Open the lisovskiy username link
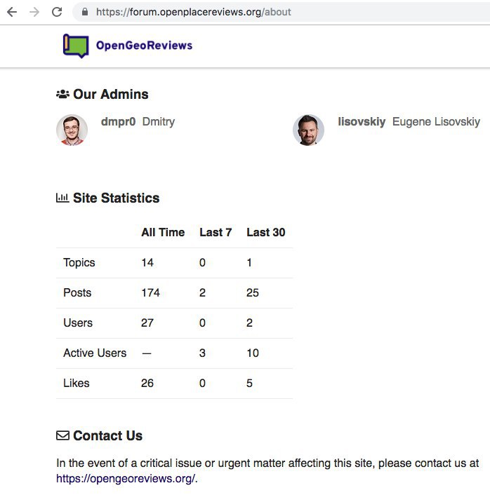 [x=362, y=122]
